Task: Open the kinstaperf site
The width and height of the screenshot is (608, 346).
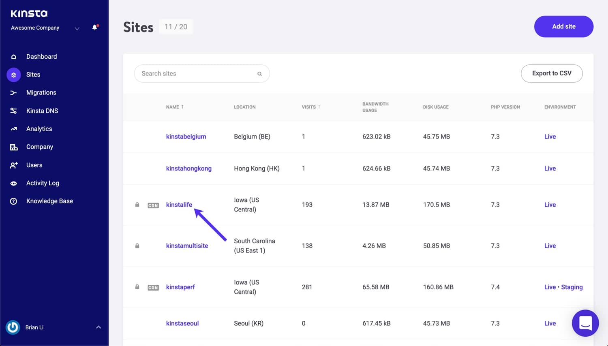Action: tap(180, 287)
